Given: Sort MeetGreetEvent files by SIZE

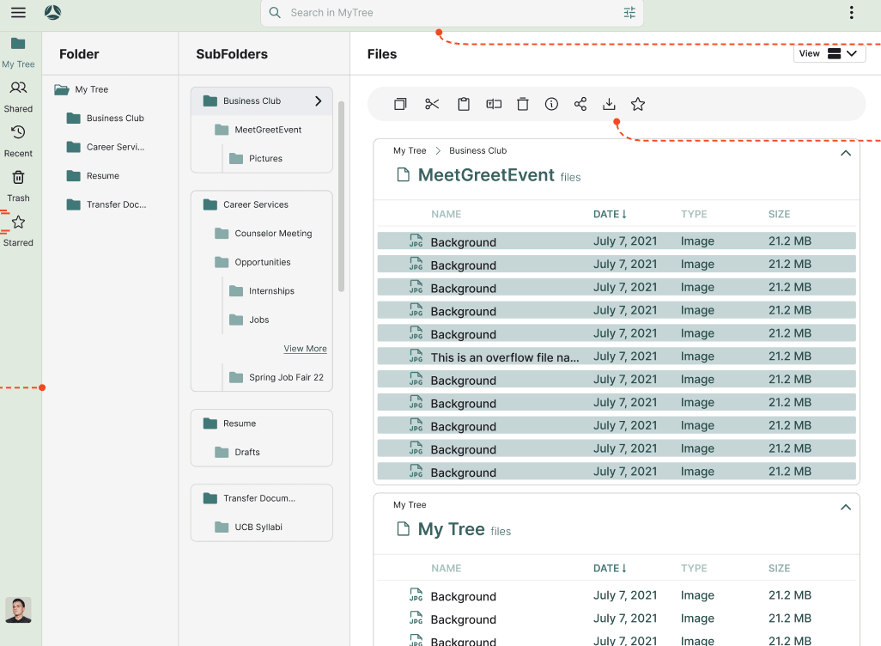Looking at the screenshot, I should click(780, 214).
